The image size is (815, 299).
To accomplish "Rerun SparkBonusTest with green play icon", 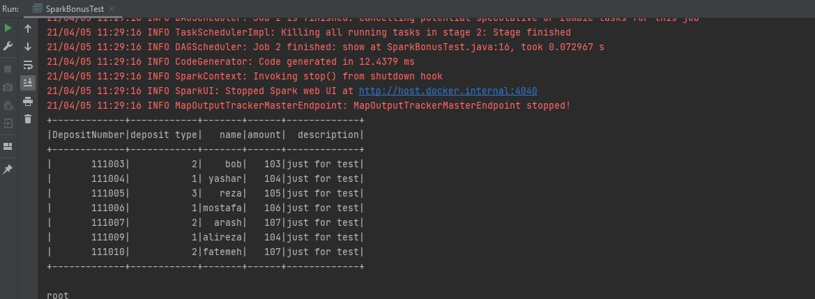I will [x=8, y=28].
